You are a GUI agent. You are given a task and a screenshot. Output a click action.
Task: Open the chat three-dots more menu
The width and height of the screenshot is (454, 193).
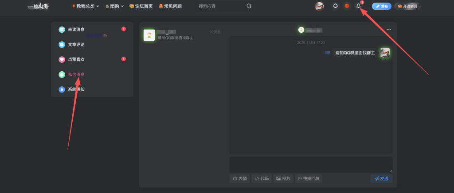389,30
